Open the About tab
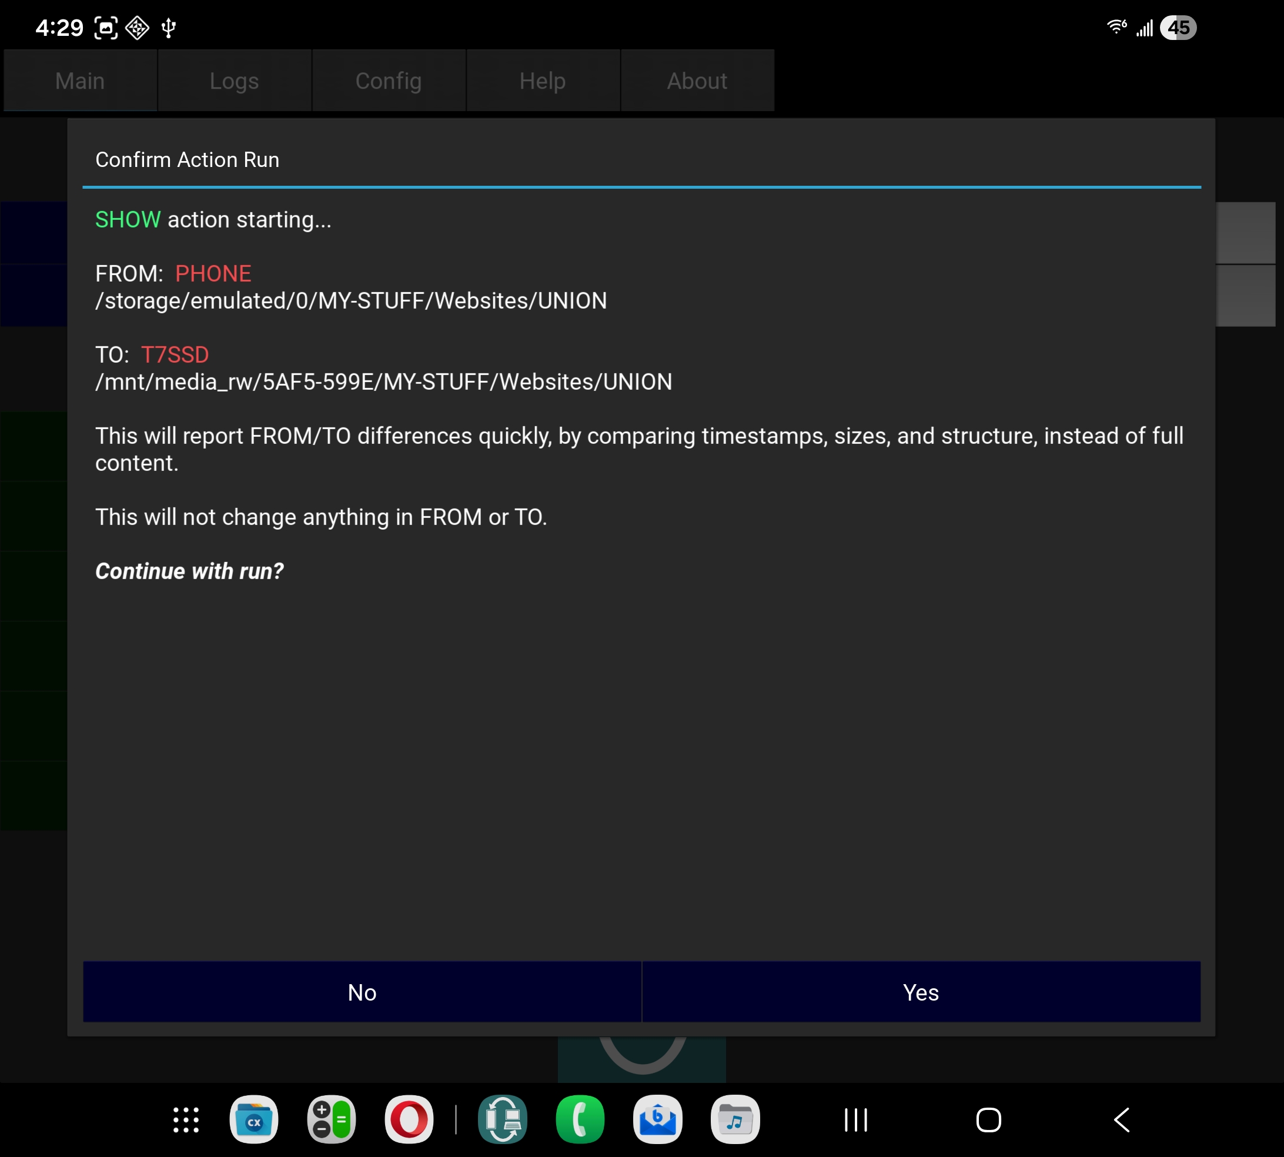1284x1157 pixels. 697,81
